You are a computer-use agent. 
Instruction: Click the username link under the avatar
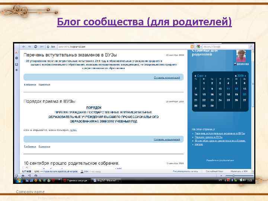(x=243, y=64)
